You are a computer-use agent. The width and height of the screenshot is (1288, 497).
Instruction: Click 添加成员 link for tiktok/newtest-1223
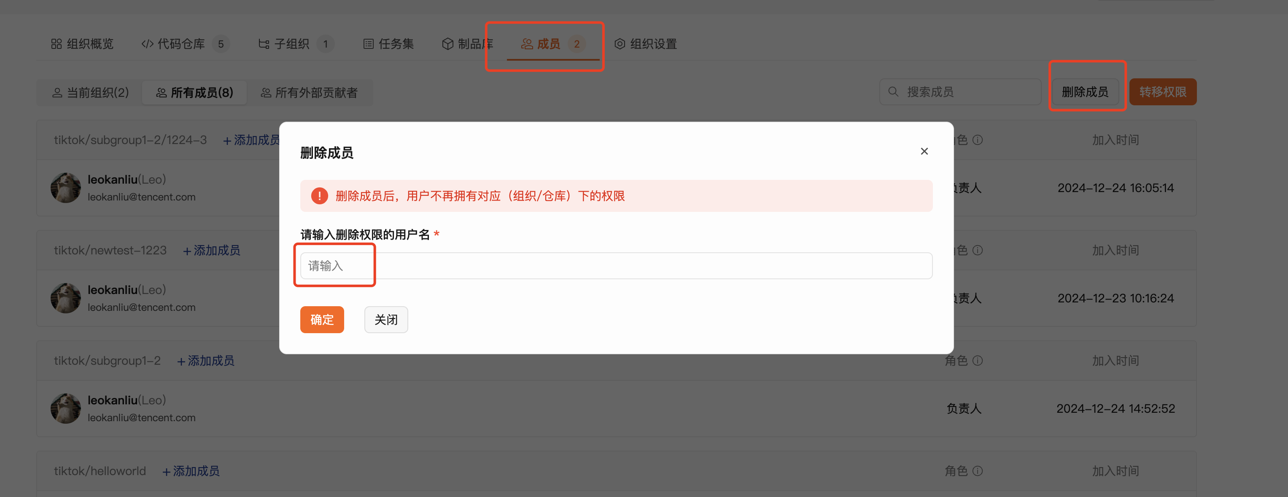click(x=211, y=251)
